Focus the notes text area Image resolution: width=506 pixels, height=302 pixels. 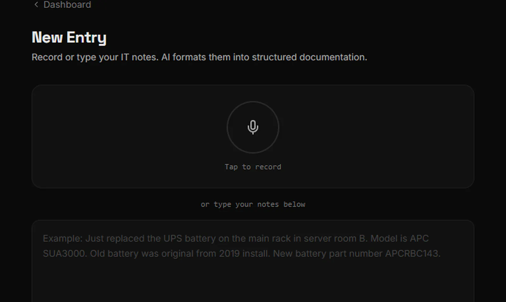coord(253,261)
